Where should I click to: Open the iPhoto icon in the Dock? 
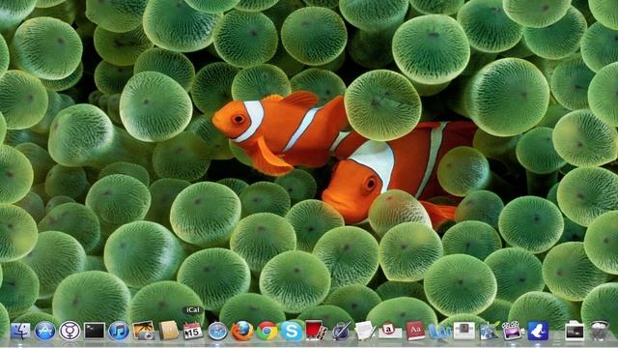click(x=144, y=331)
